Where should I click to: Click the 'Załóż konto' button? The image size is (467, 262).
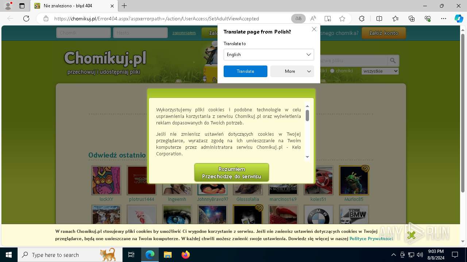point(384,33)
